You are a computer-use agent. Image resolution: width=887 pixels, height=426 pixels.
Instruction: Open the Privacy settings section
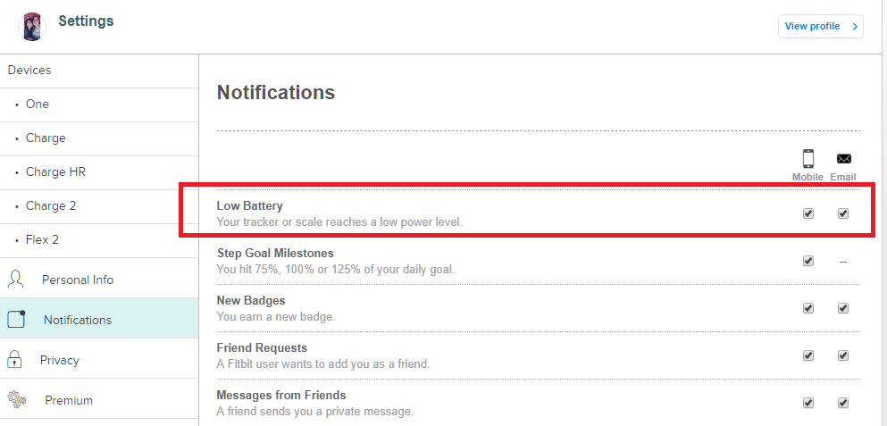(60, 361)
